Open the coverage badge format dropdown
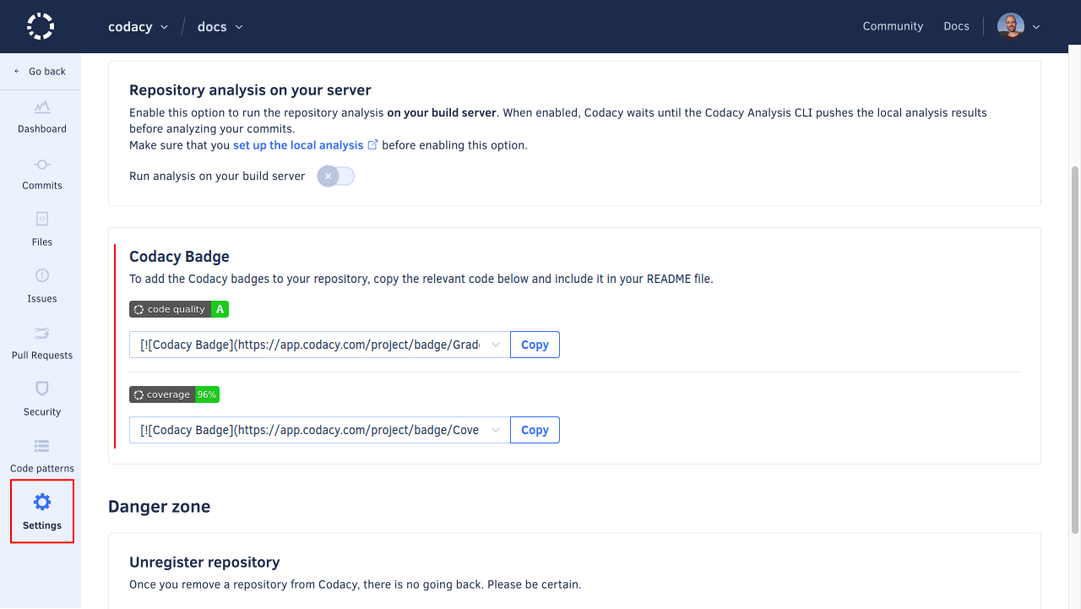1081x609 pixels. (x=496, y=430)
